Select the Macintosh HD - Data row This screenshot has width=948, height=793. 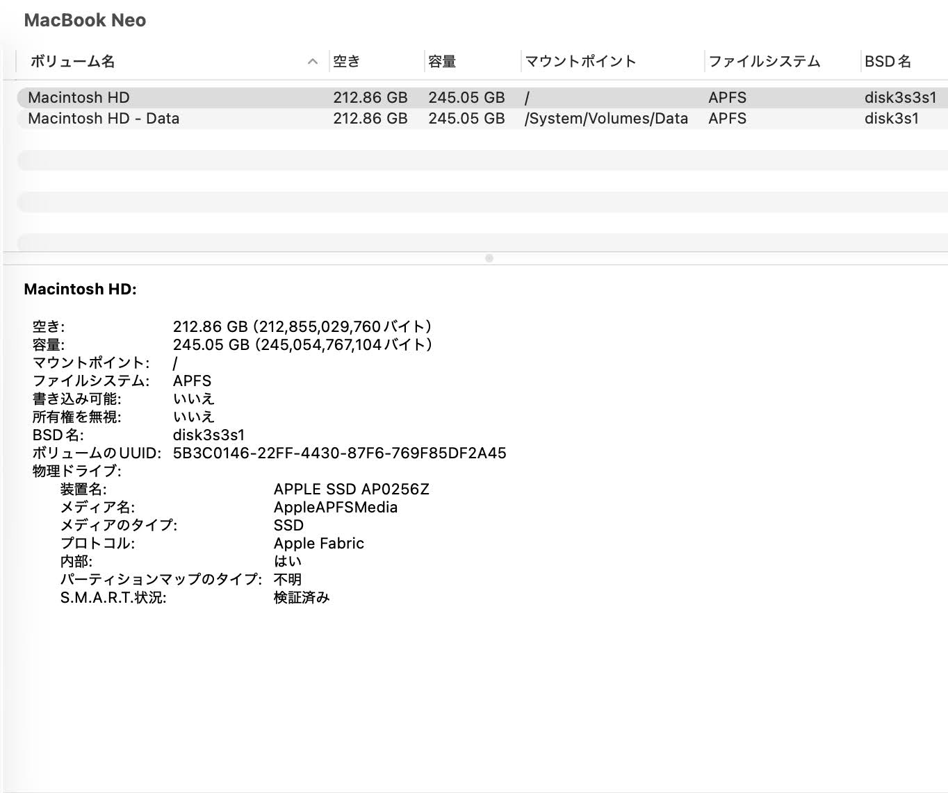[x=482, y=118]
